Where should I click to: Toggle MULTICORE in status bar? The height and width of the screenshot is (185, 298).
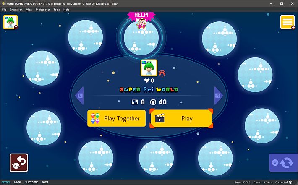point(31,182)
